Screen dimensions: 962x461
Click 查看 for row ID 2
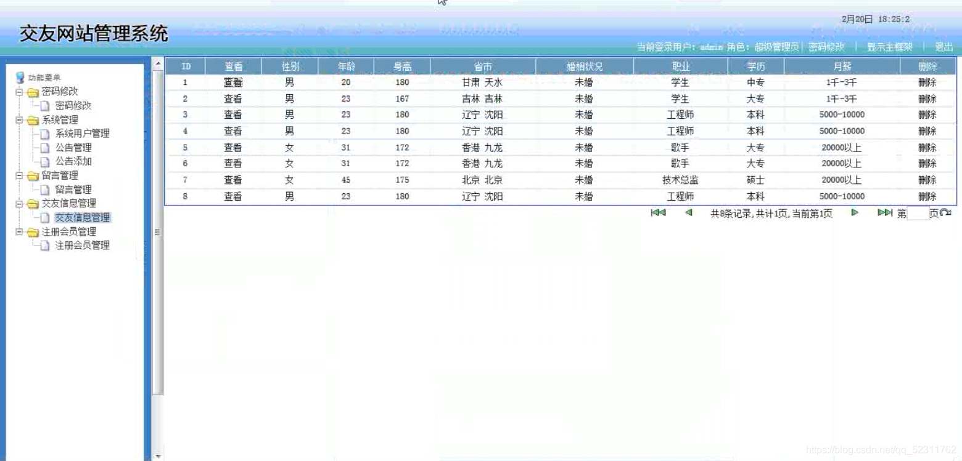point(233,98)
